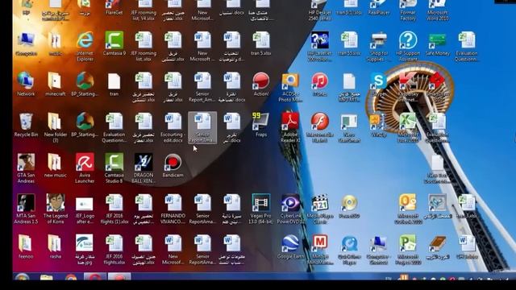Launch The Legend of Korra
Image resolution: width=516 pixels, height=290 pixels.
click(56, 209)
